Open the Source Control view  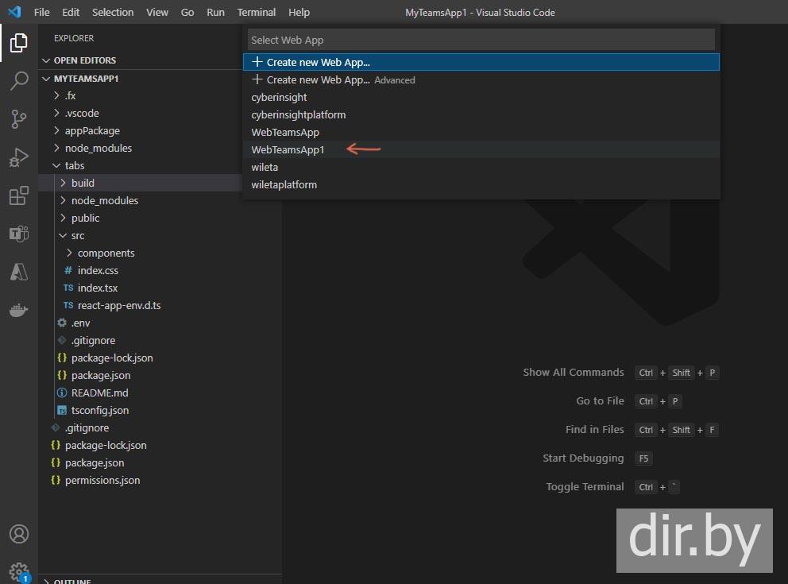18,119
